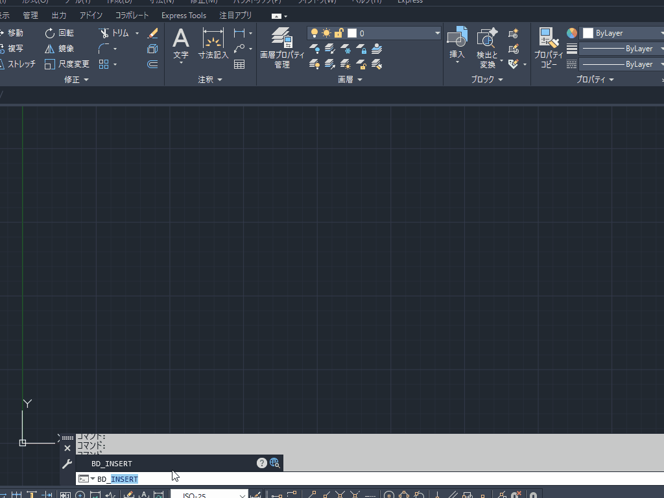Click the Match Properties (プロパティコピー) icon

pyautogui.click(x=549, y=48)
